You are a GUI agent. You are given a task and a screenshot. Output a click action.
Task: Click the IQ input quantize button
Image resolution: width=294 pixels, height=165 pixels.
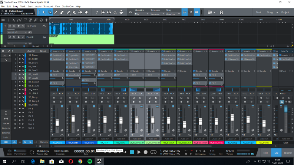131,12
